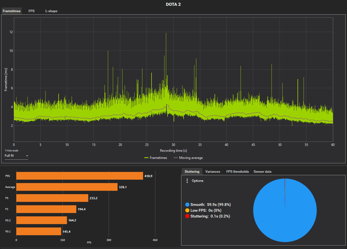Viewport: 347px width, 249px height.
Task: Expand the Y-Axis scale Full fit dropdown
Action: tap(16, 156)
